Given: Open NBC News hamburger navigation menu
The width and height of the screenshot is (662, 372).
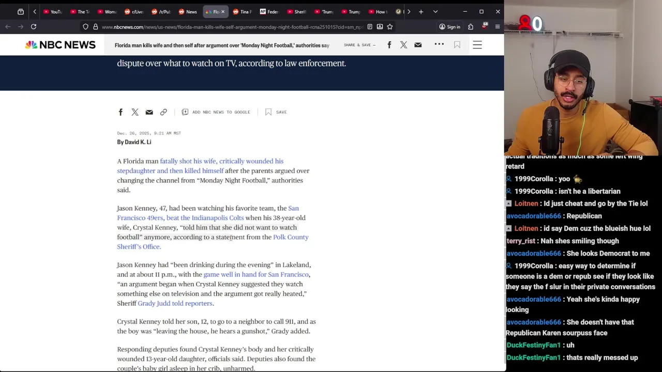Looking at the screenshot, I should click(x=477, y=45).
